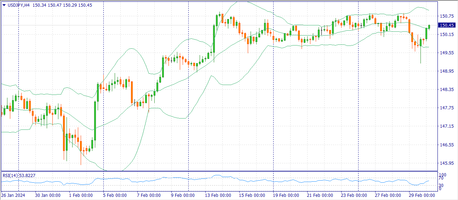Select the 26 Jan 2024 date label
Screen dimensions: 458x200
pos(13,195)
